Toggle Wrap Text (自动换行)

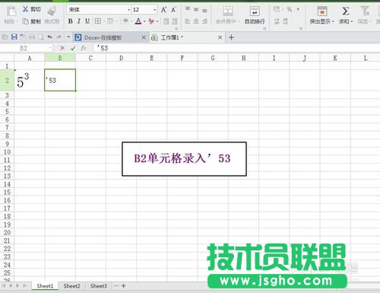[255, 15]
